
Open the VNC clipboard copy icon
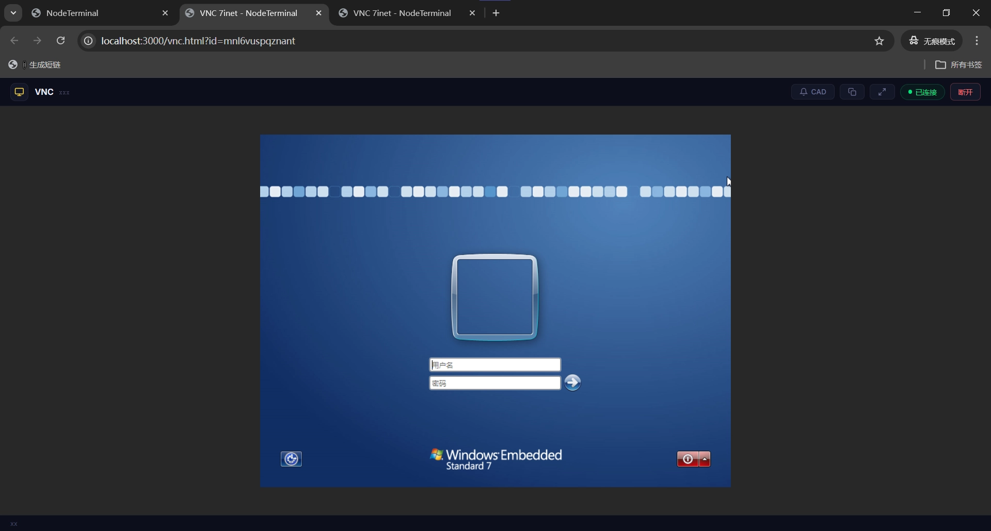click(x=852, y=92)
